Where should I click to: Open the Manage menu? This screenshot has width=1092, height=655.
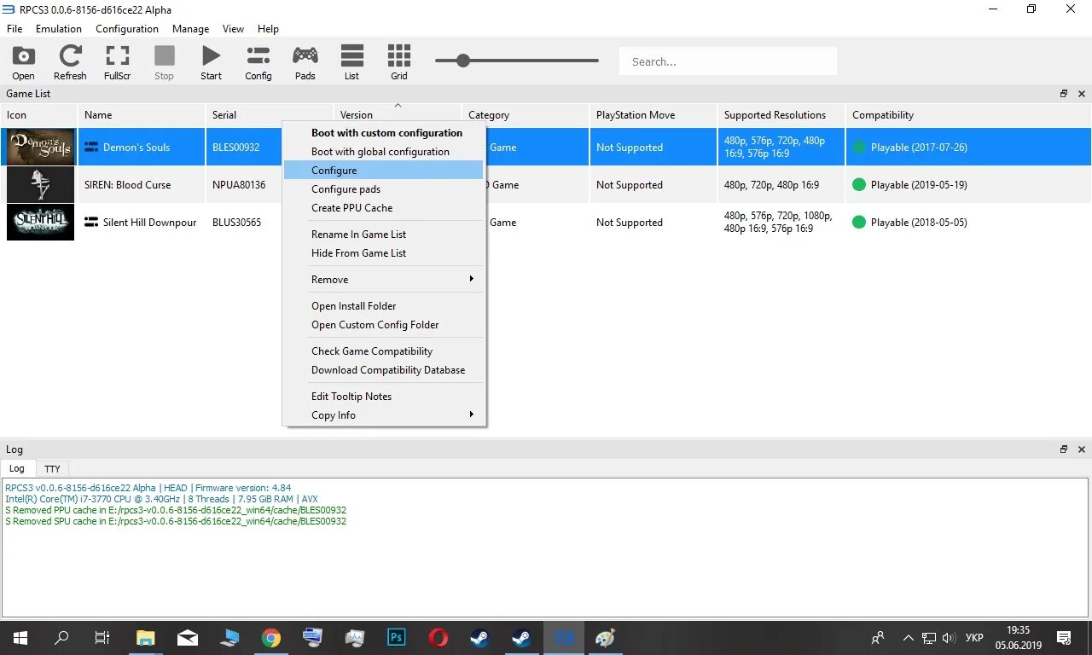[x=190, y=28]
